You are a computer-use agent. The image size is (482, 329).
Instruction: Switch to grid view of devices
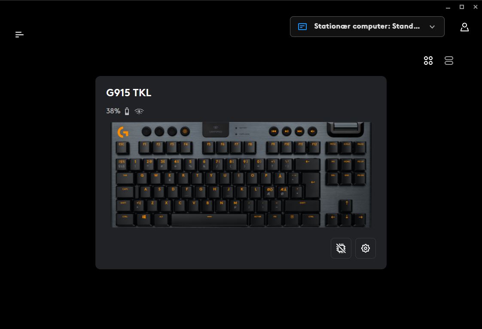428,61
